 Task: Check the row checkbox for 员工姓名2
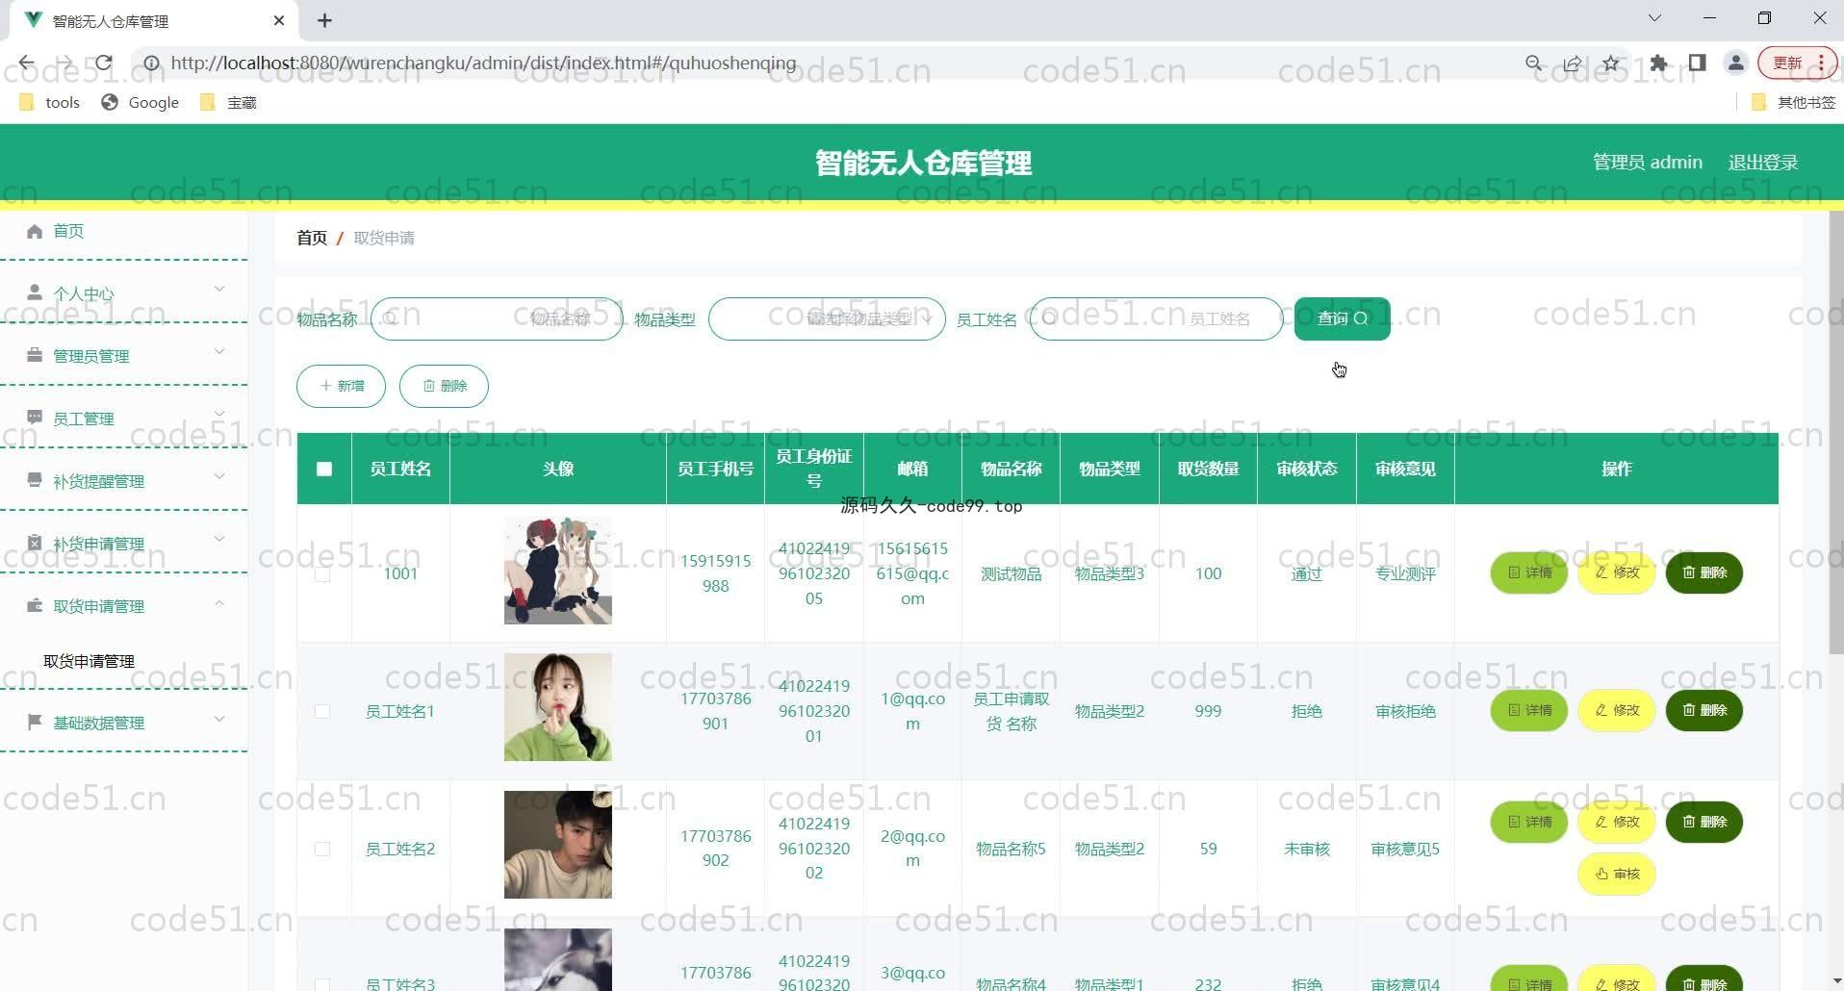pos(322,849)
